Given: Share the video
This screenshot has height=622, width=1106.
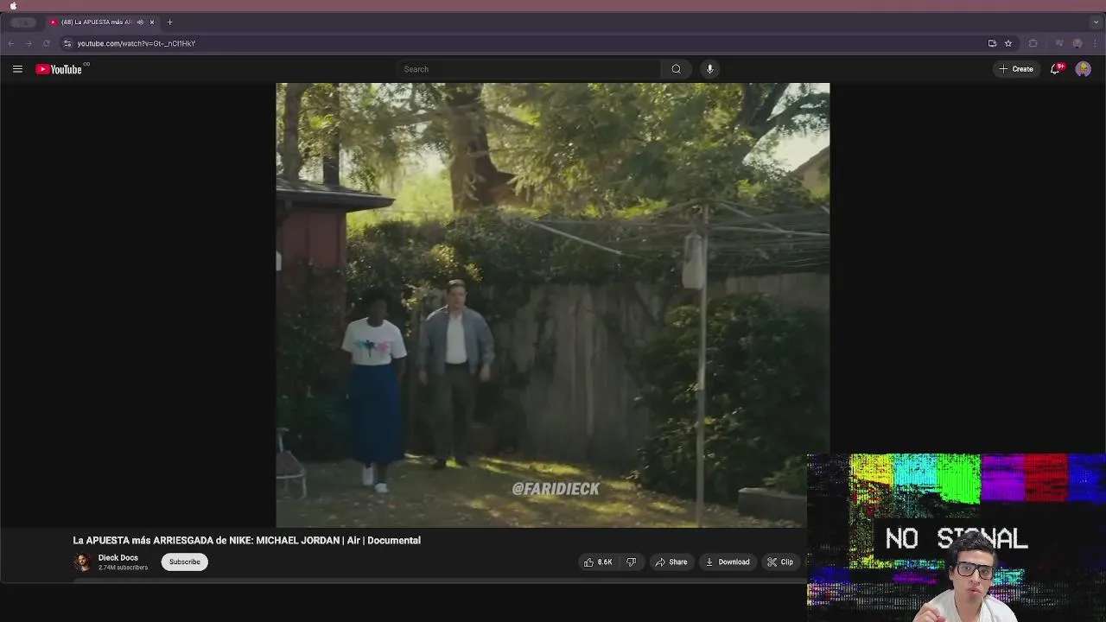Looking at the screenshot, I should click(671, 562).
